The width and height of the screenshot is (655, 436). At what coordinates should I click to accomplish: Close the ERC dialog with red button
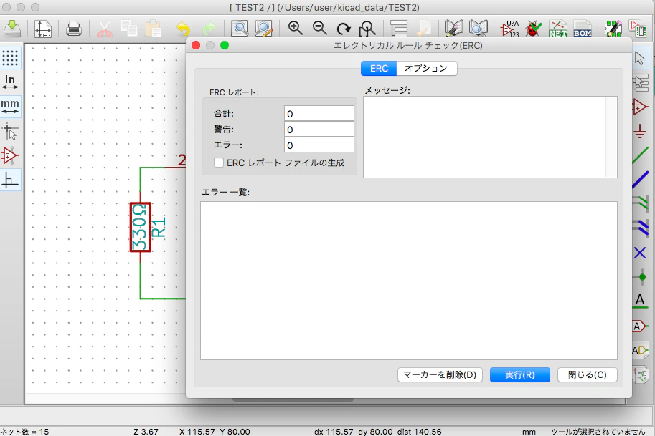[x=196, y=45]
